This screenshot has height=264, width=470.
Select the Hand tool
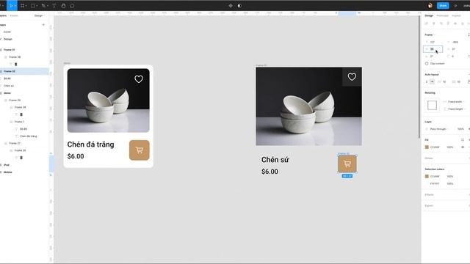(x=63, y=6)
